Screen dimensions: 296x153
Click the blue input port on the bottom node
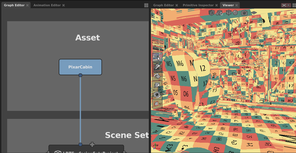(x=80, y=144)
